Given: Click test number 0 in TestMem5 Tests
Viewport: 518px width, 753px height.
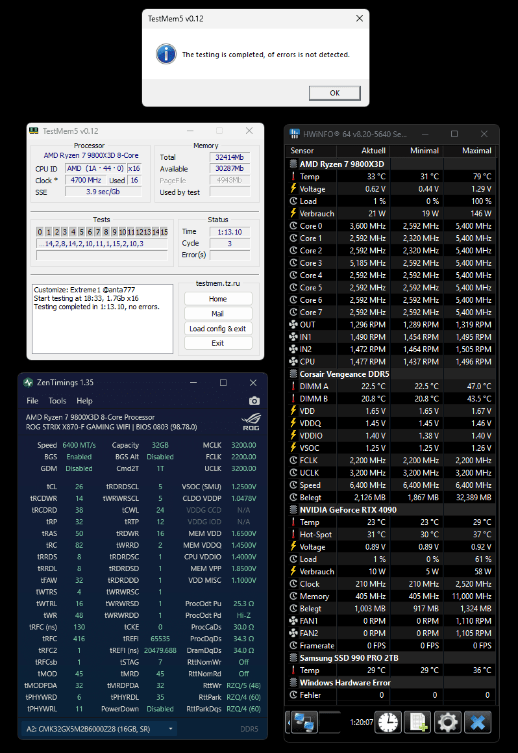Looking at the screenshot, I should point(40,232).
